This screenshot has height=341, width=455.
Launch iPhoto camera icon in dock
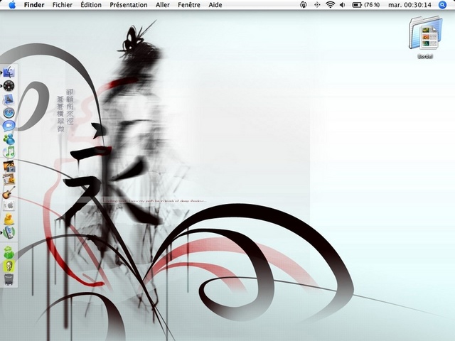(x=9, y=166)
